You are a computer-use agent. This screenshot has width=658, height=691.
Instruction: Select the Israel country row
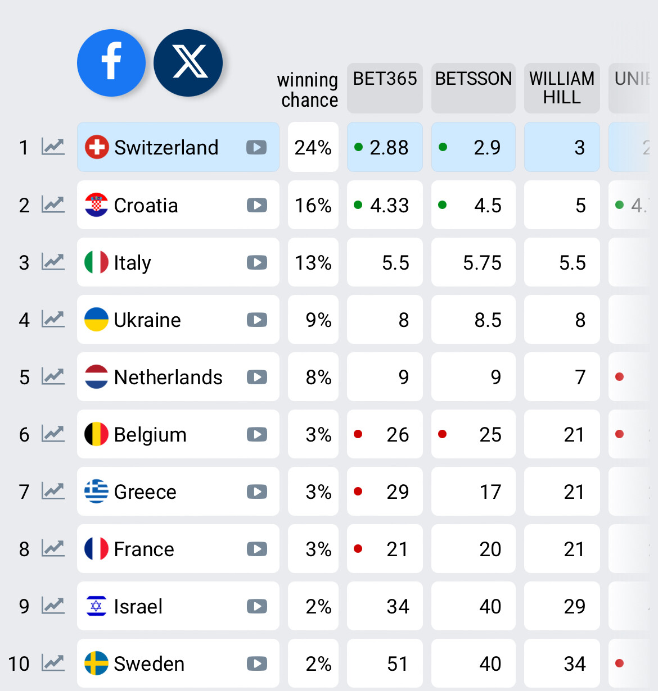pyautogui.click(x=138, y=607)
